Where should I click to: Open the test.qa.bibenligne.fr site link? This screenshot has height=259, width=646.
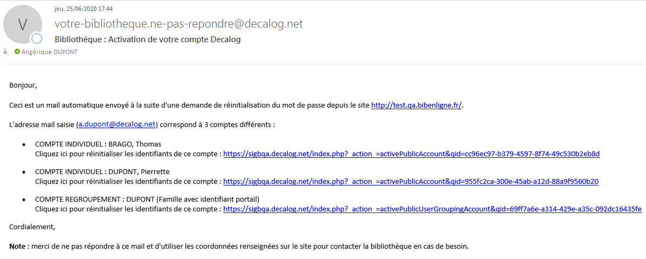pos(416,105)
